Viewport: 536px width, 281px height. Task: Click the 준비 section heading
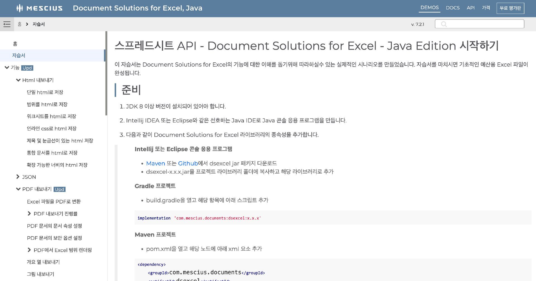(131, 90)
